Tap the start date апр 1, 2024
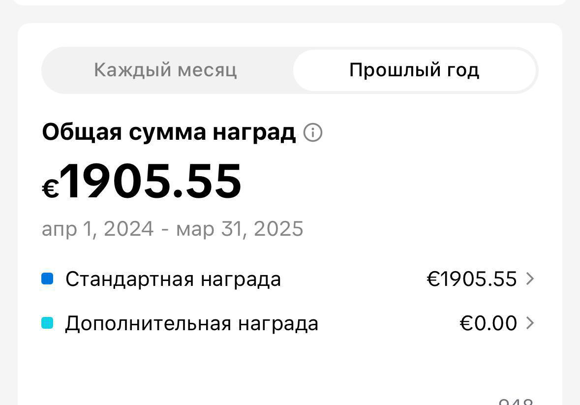This screenshot has width=580, height=405. click(x=97, y=229)
